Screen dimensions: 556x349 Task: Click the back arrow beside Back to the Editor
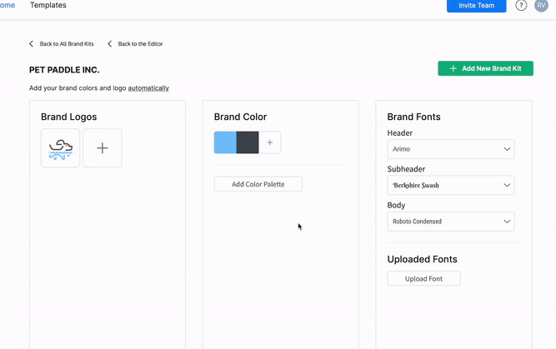coord(110,44)
